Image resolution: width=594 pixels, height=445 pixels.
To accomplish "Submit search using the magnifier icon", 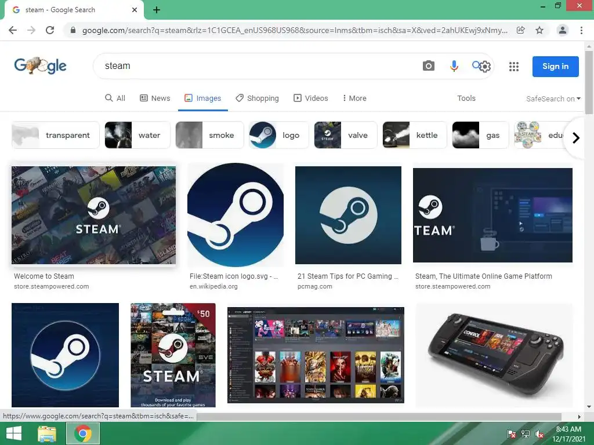I will click(476, 65).
